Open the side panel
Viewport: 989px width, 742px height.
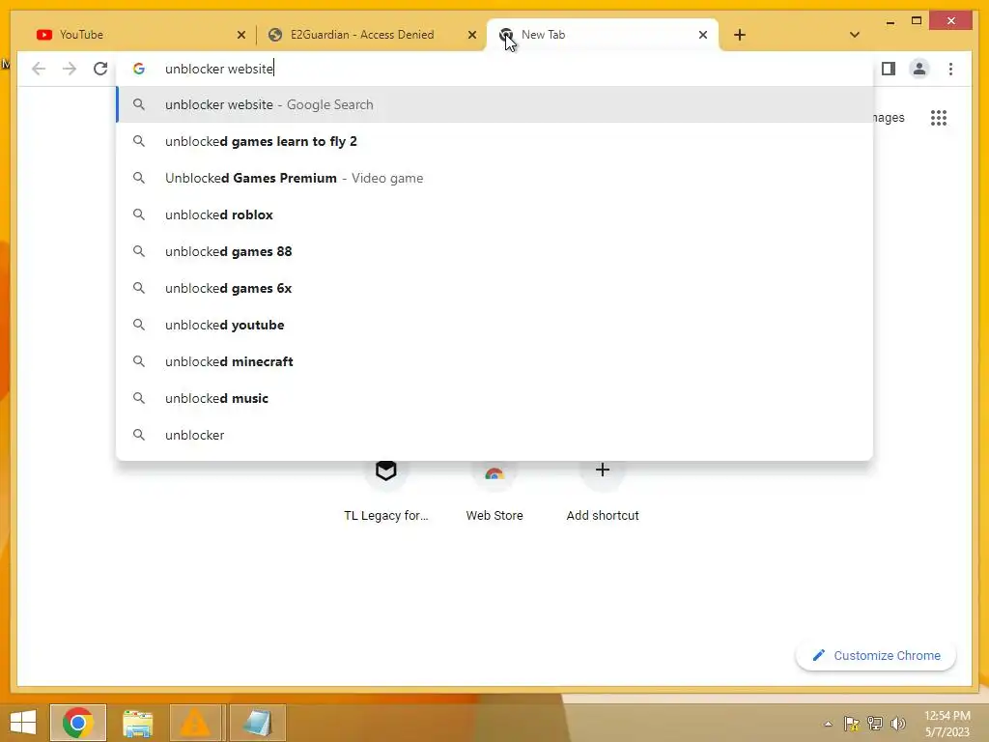pos(889,69)
